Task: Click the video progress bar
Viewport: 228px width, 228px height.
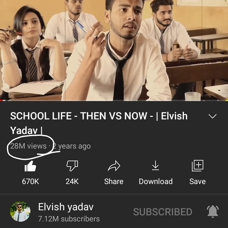Action: pyautogui.click(x=114, y=100)
